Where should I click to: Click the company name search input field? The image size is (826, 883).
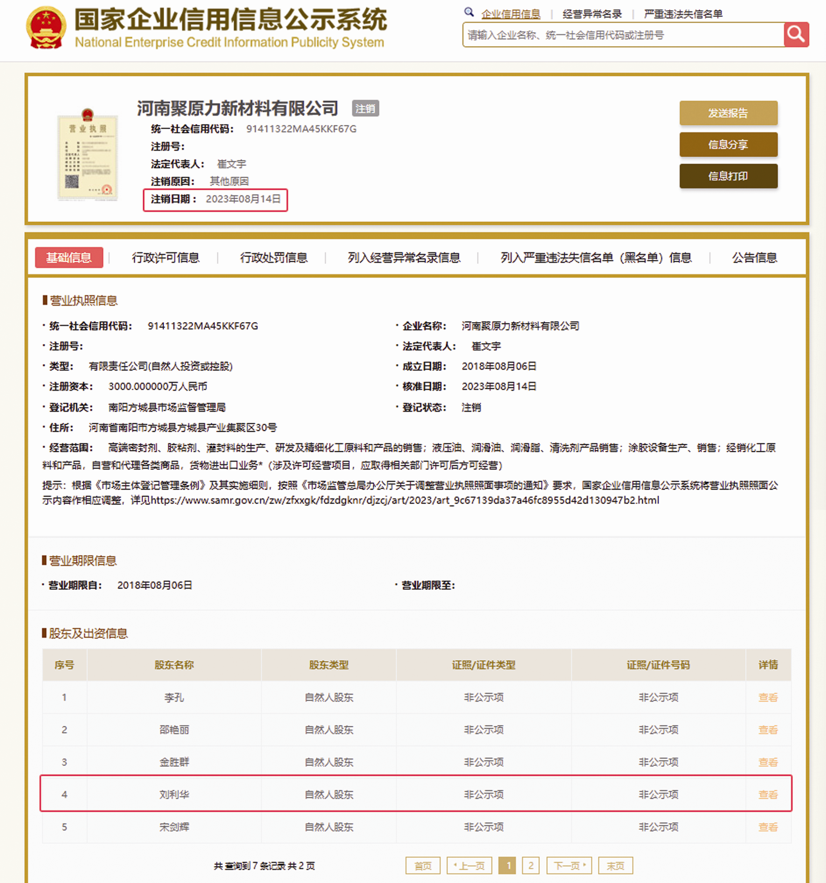coord(623,35)
